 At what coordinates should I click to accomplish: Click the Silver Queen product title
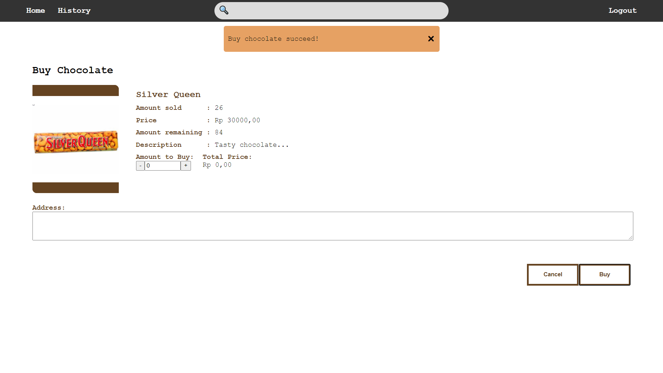(168, 95)
